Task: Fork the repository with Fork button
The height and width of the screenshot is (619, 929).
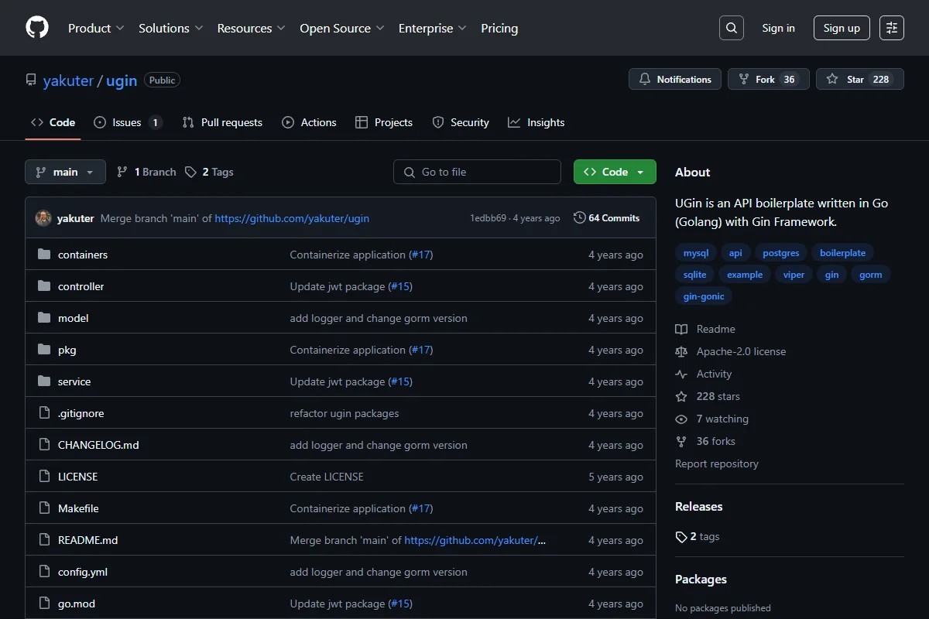Action: [x=768, y=79]
